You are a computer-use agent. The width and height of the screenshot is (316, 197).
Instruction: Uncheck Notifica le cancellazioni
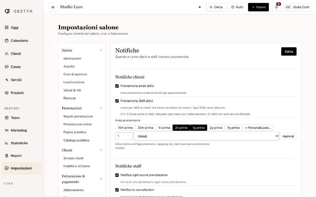coord(117,190)
